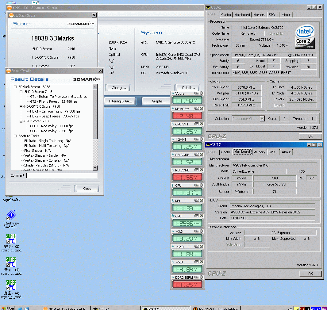Open the SiSoftware Sandra desktop shortcut
Screen dimensions: 327x310
click(11, 219)
